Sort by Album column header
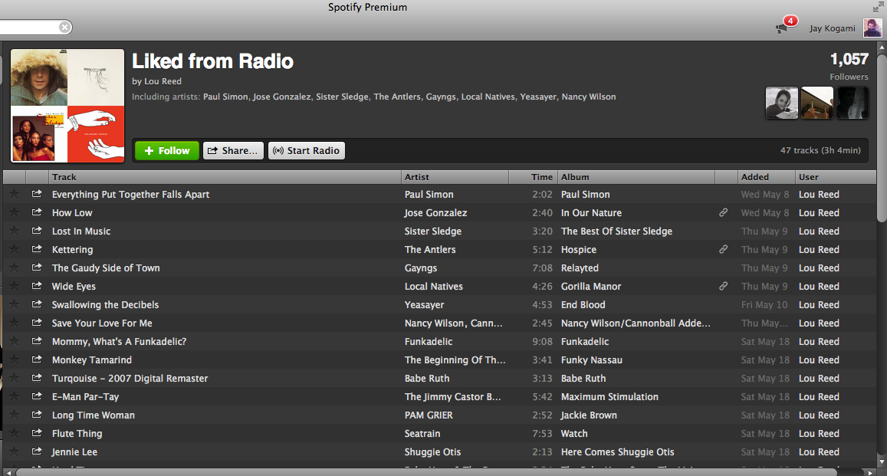887x476 pixels. 636,177
